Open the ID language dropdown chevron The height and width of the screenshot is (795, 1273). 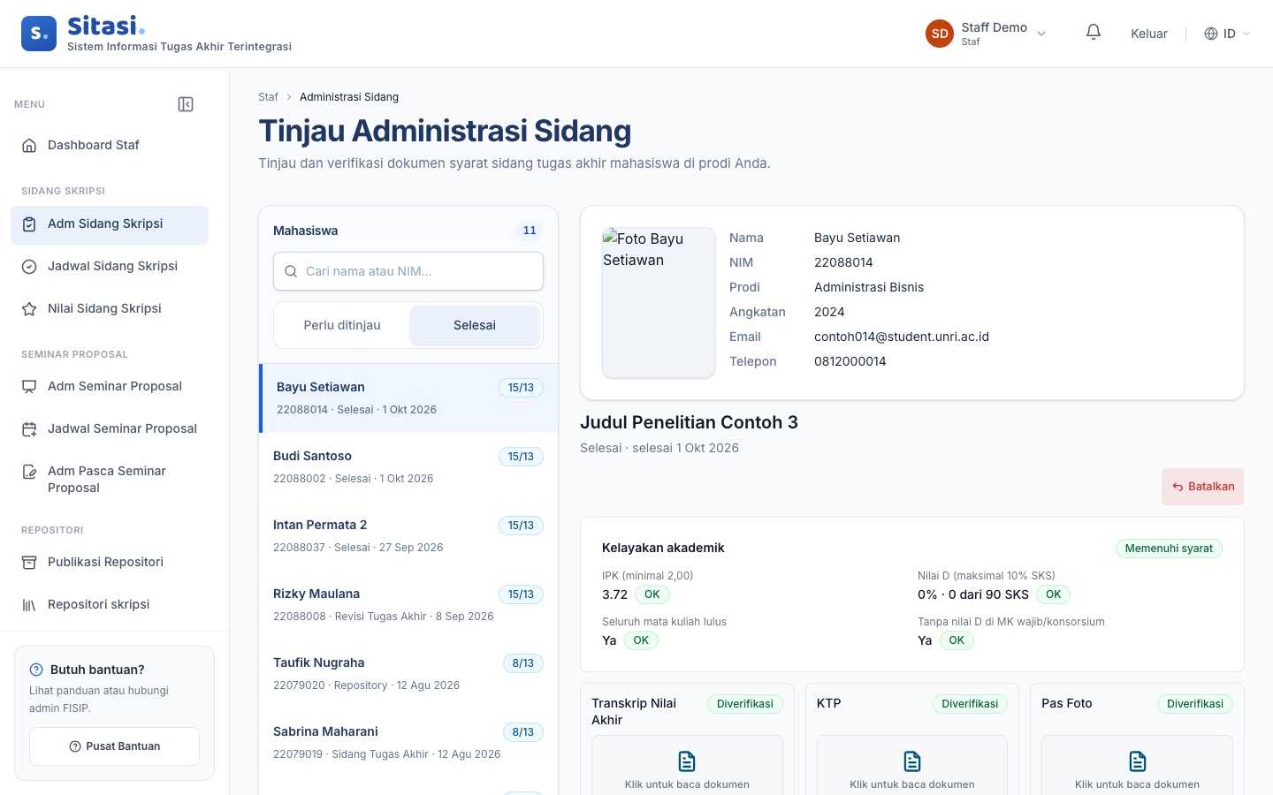pos(1246,34)
